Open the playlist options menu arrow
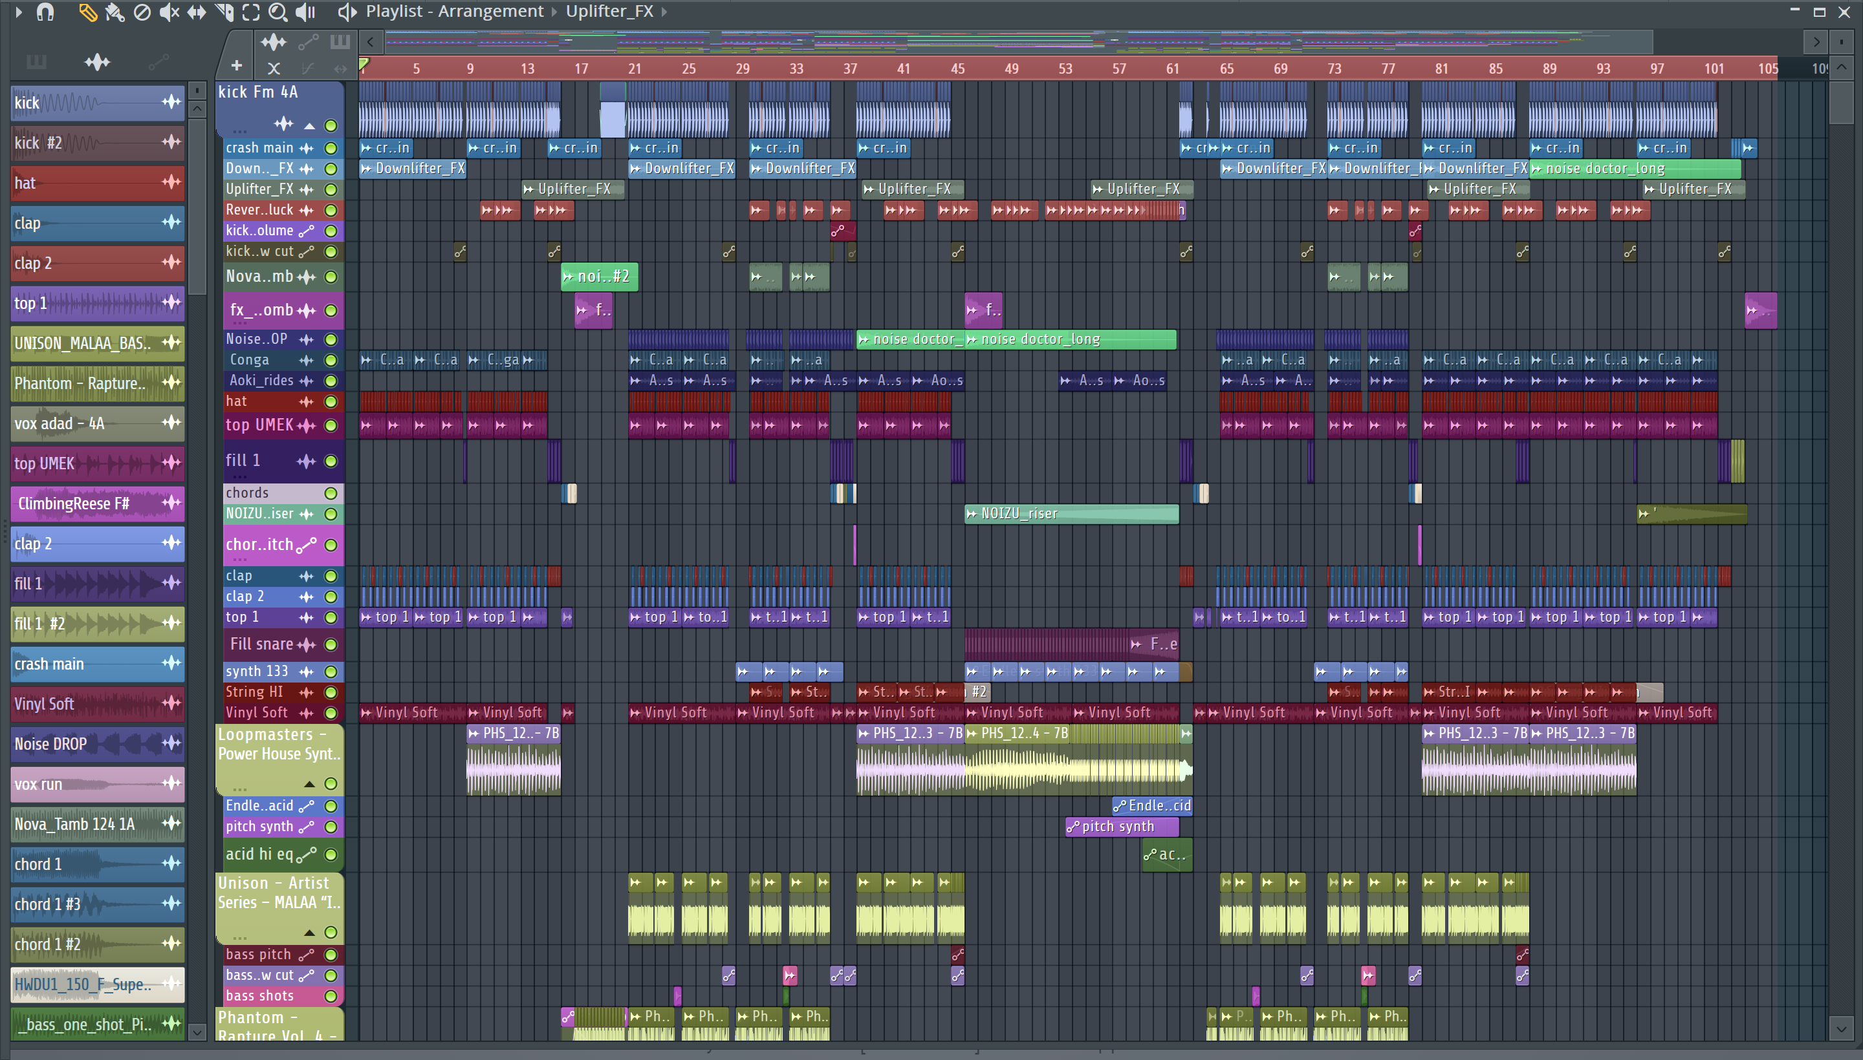The height and width of the screenshot is (1060, 1863). [19, 12]
